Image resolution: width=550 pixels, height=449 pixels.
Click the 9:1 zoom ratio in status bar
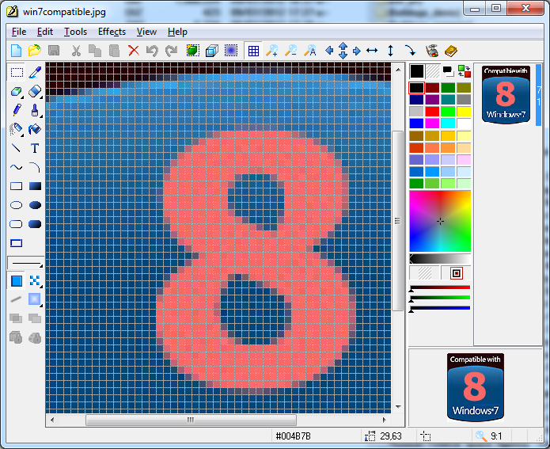point(496,436)
